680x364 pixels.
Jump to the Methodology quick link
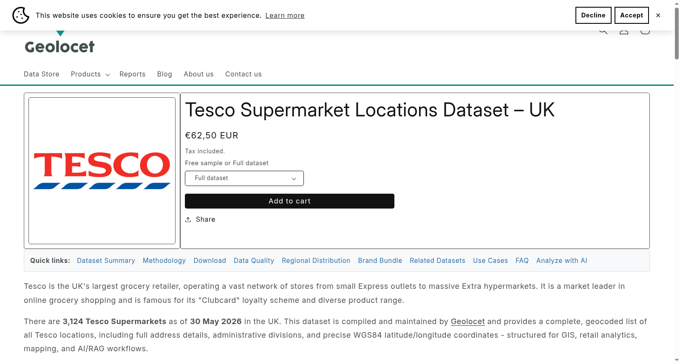pos(164,261)
